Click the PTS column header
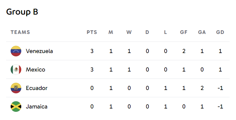Viewport: 236px width, 120px height. tap(92, 32)
